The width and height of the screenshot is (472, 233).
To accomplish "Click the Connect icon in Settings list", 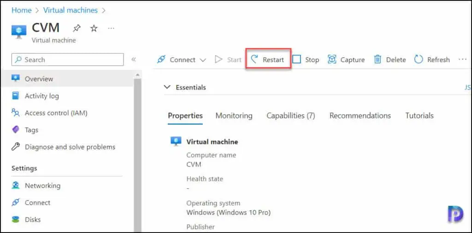I will pyautogui.click(x=15, y=202).
